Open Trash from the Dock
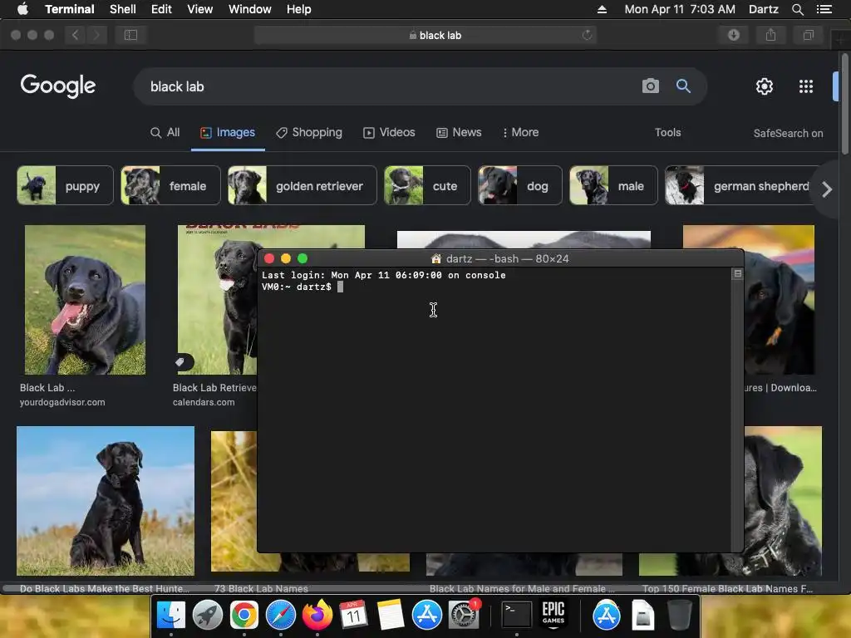This screenshot has width=851, height=638. click(x=679, y=615)
